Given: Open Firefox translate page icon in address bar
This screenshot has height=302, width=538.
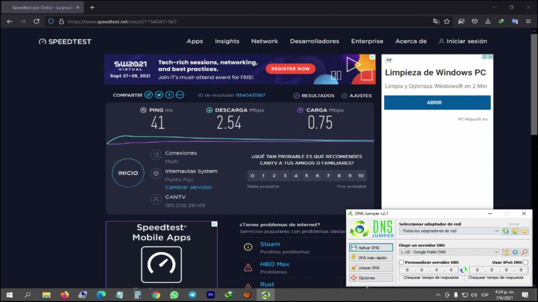Looking at the screenshot, I should coord(436,21).
